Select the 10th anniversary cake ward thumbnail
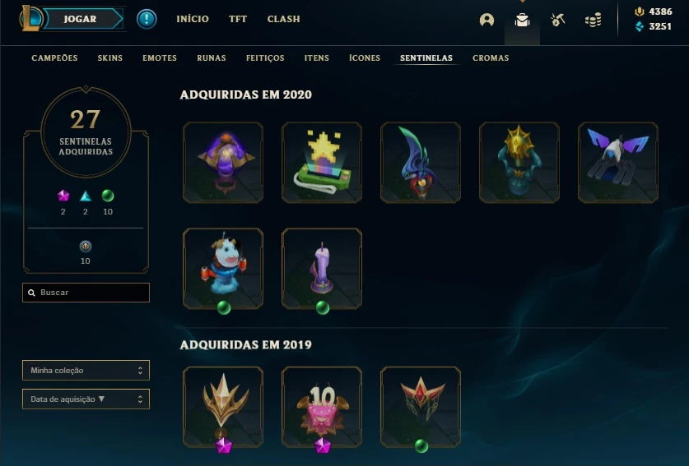The image size is (689, 466). 322,407
